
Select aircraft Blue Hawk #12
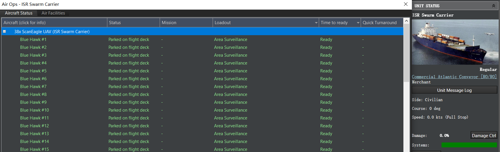coord(34,126)
